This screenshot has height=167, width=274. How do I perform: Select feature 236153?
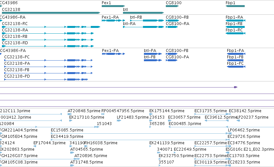pos(157,117)
